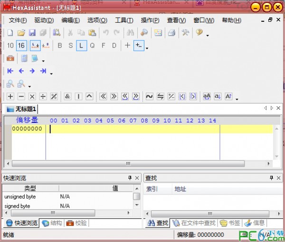Sort by the 类型 column header
Screen dimensions: 285x242
(30, 188)
